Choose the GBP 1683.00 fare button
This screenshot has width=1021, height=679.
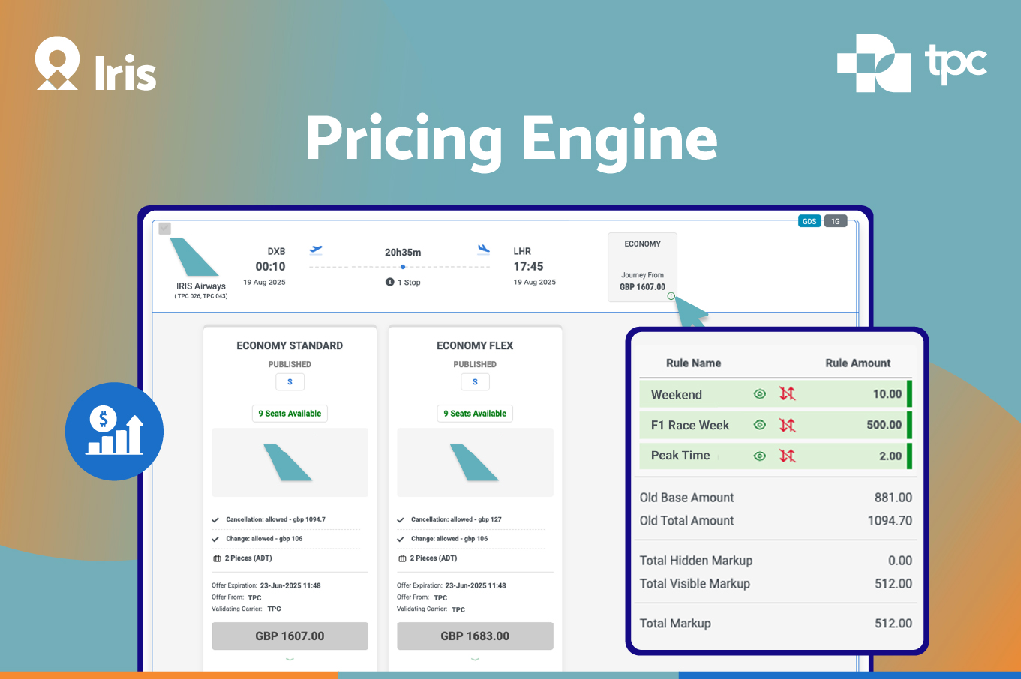[x=475, y=636]
